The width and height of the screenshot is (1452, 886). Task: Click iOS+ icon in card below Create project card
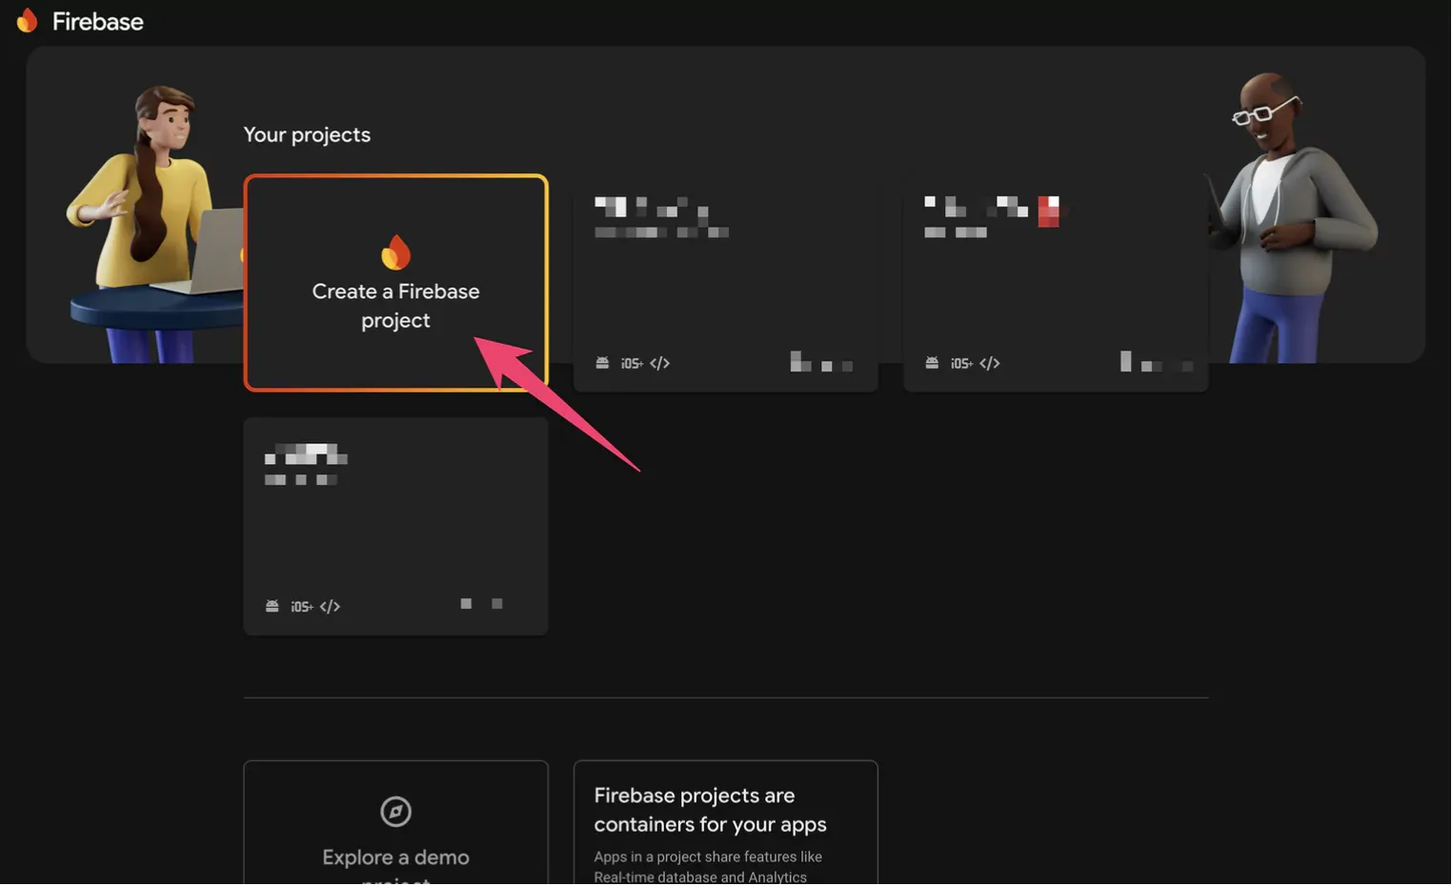(x=302, y=607)
